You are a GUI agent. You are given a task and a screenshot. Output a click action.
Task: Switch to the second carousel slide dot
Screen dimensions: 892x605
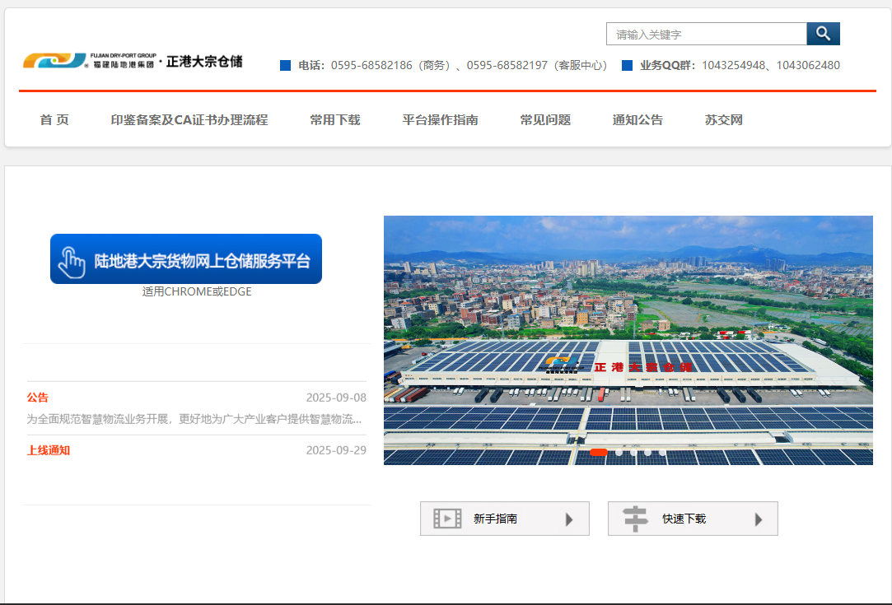click(619, 452)
